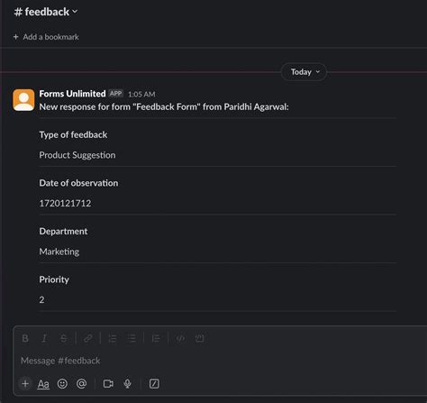Record an audio clip with microphone
The image size is (427, 403).
[x=128, y=384]
